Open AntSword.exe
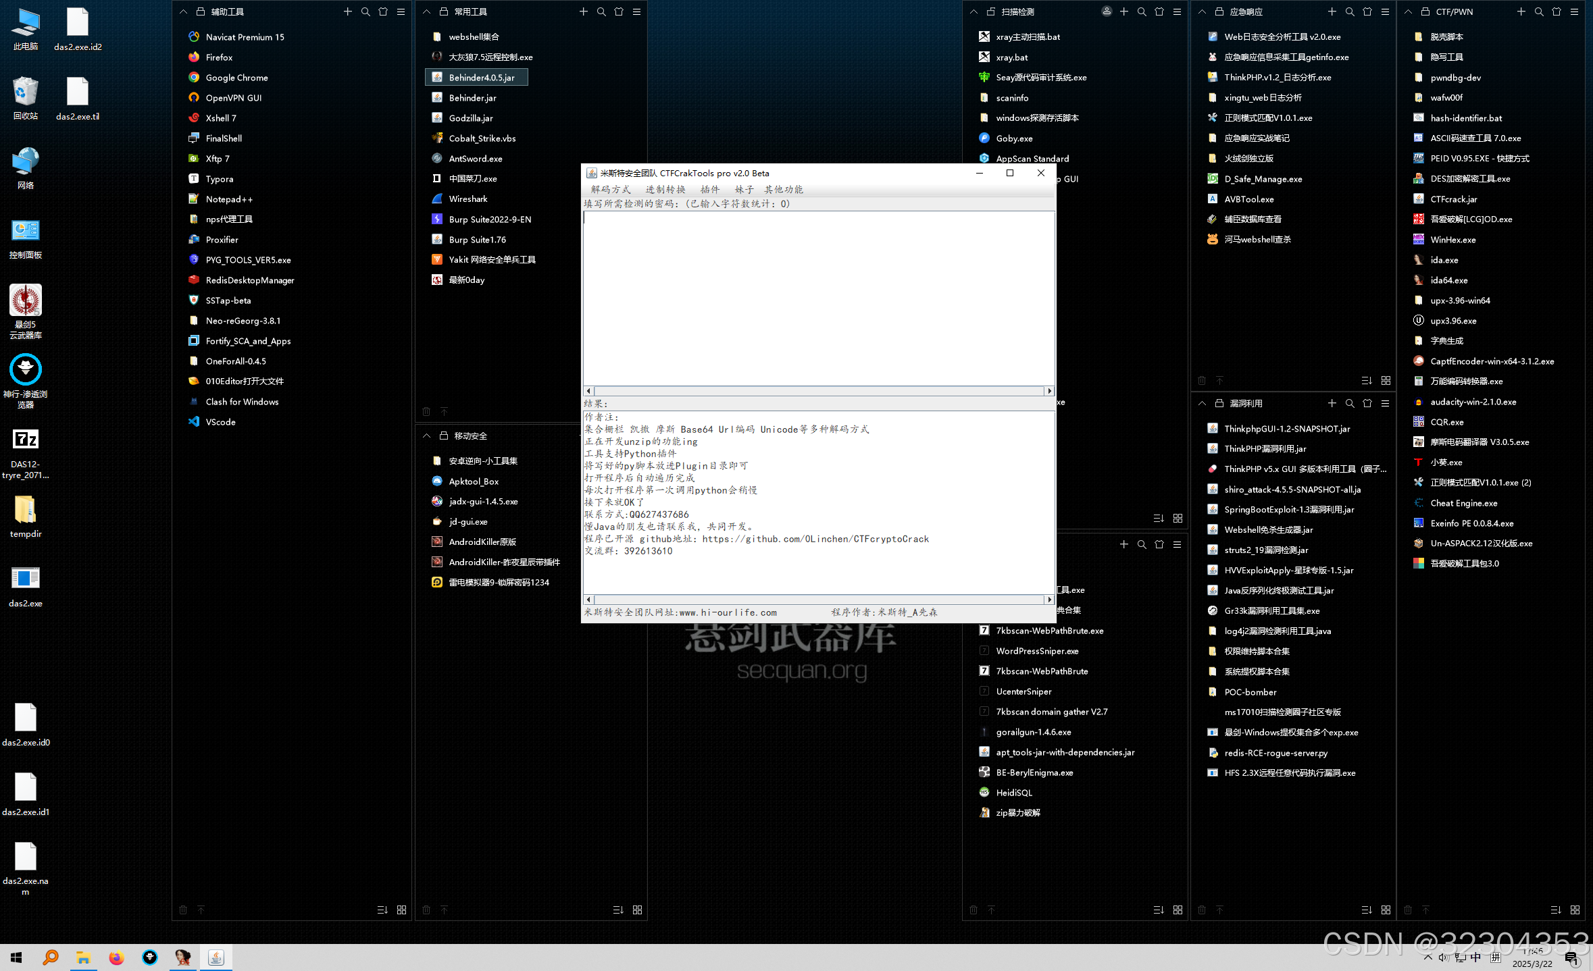The height and width of the screenshot is (971, 1593). tap(476, 158)
